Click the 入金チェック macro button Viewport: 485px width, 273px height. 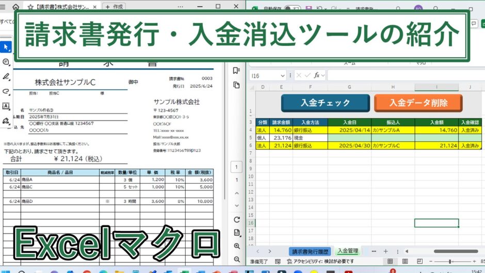coord(326,103)
